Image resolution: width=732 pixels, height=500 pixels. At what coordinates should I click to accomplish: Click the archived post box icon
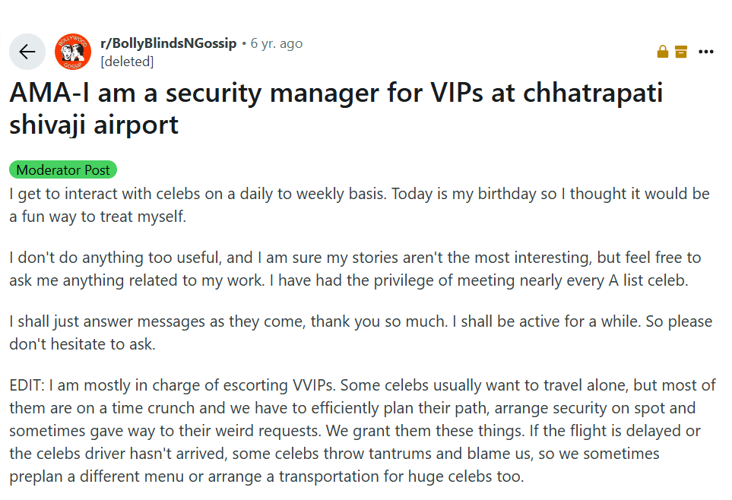click(682, 51)
